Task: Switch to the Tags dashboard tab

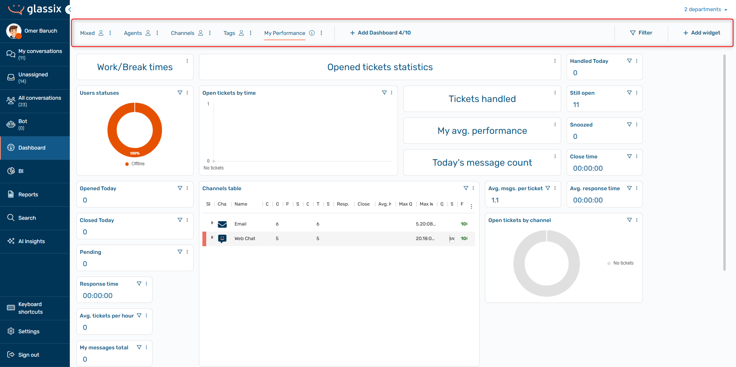Action: click(229, 33)
